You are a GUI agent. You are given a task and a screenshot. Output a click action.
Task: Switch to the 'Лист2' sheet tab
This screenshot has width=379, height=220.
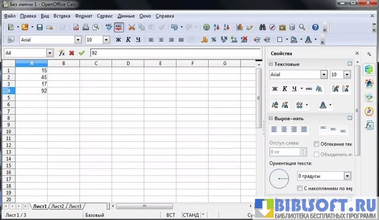pos(57,206)
